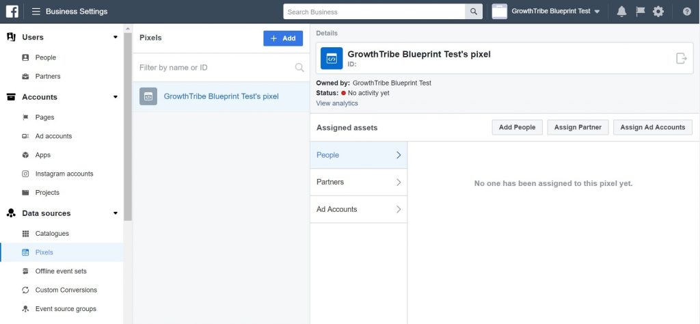This screenshot has height=324, width=700.
Task: Click the pixel icon in the pixel list
Action: coord(148,96)
